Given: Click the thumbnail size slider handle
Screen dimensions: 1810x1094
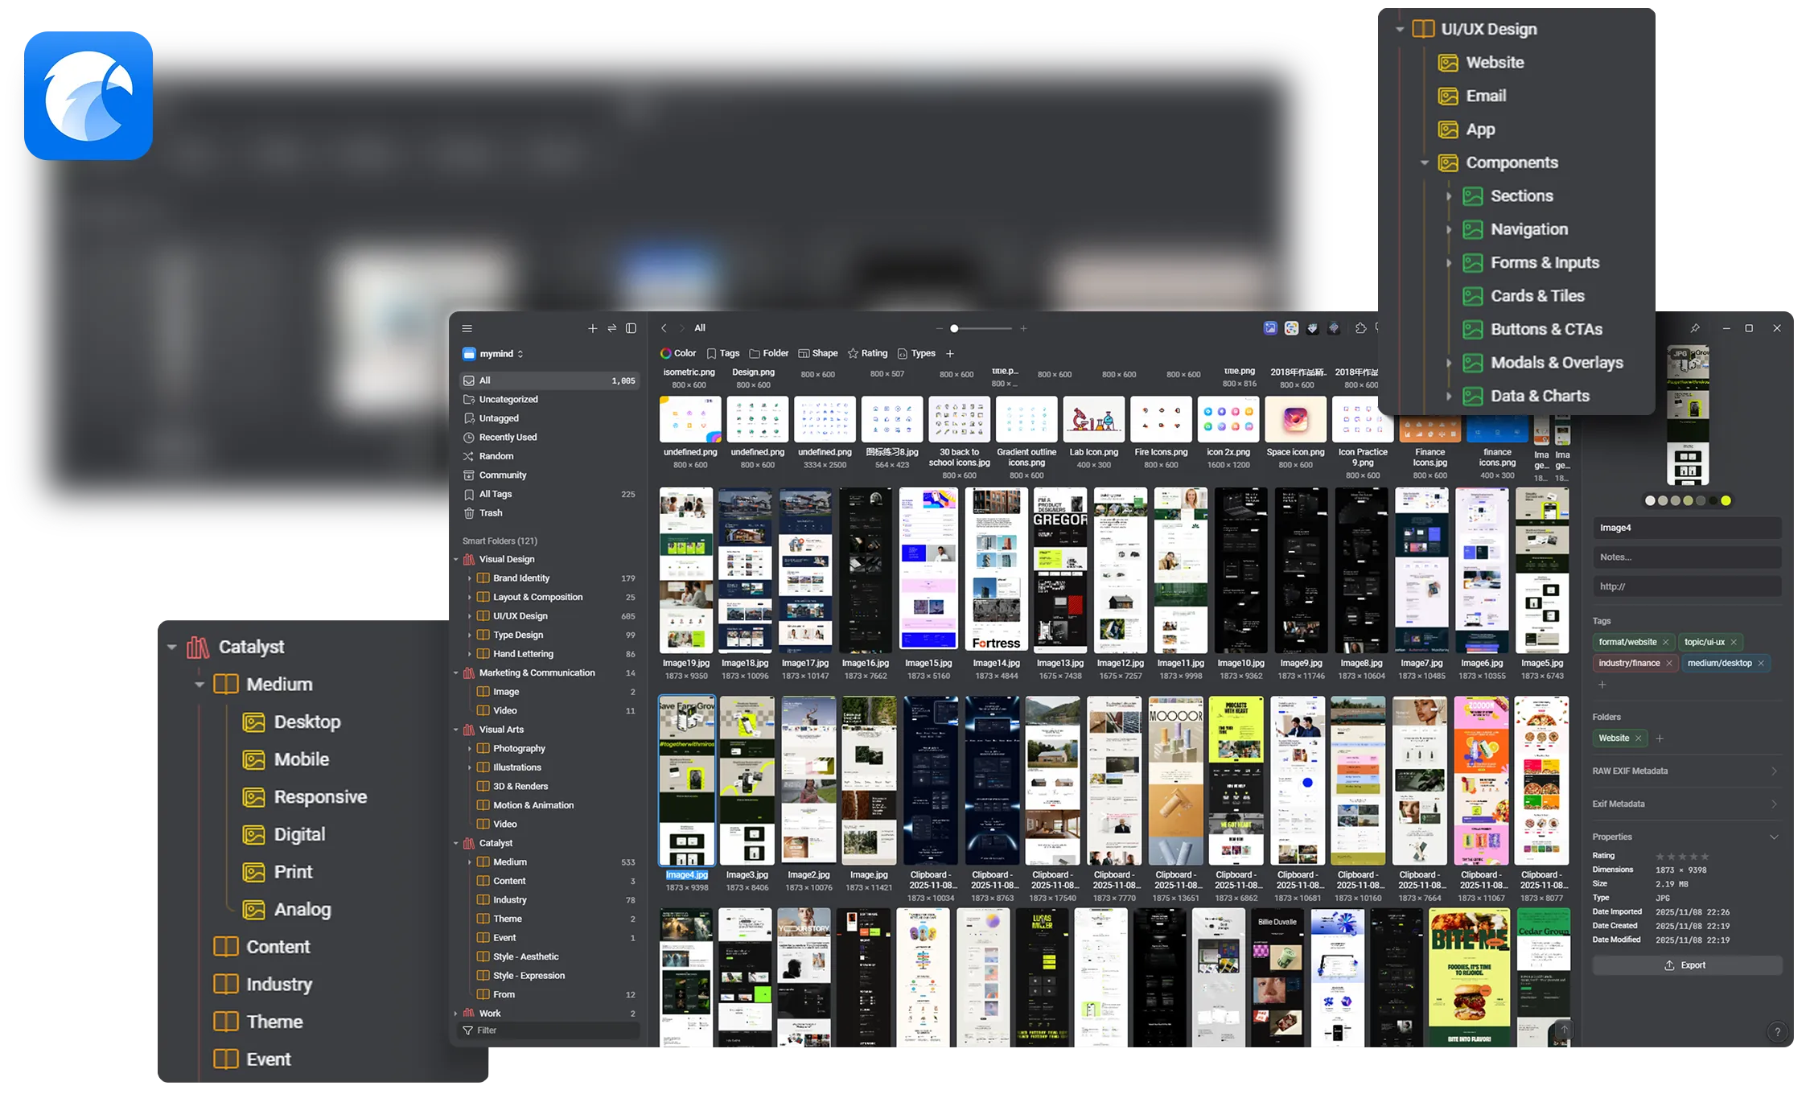Looking at the screenshot, I should 954,328.
